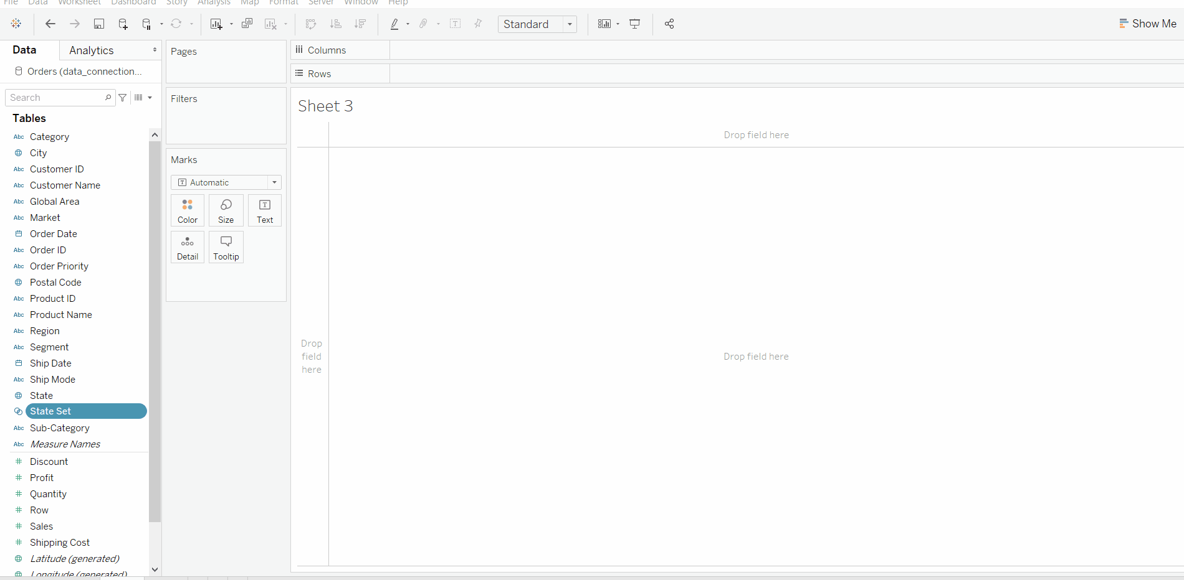Toggle show mark labels icon
The height and width of the screenshot is (580, 1184).
pos(456,24)
